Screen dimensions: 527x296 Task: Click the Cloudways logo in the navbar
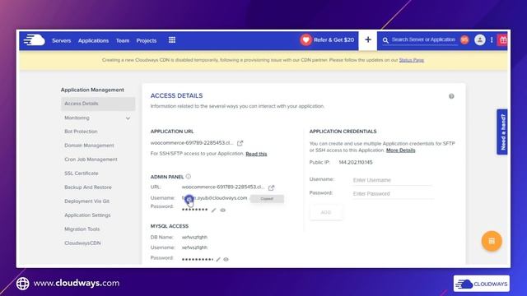pyautogui.click(x=35, y=40)
